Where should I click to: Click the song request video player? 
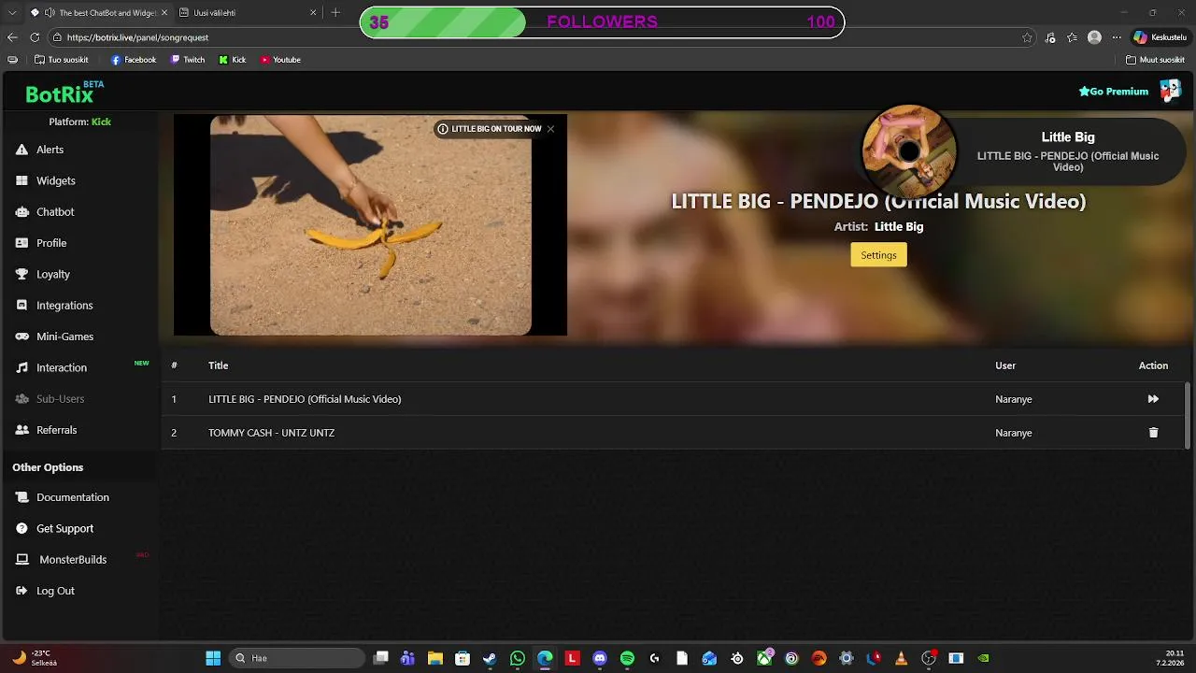point(370,224)
